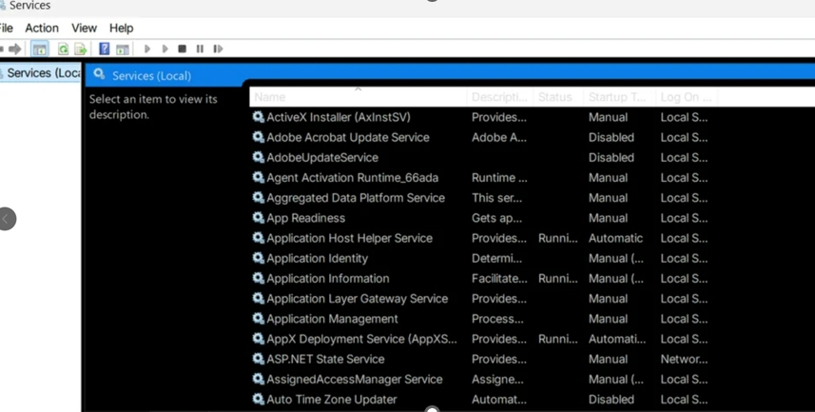Screen dimensions: 815x412
Task: Click gear icon of Agent Activation Runtime_66ada
Action: 259,177
